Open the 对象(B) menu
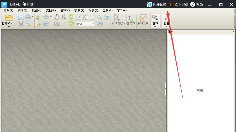 (93, 10)
